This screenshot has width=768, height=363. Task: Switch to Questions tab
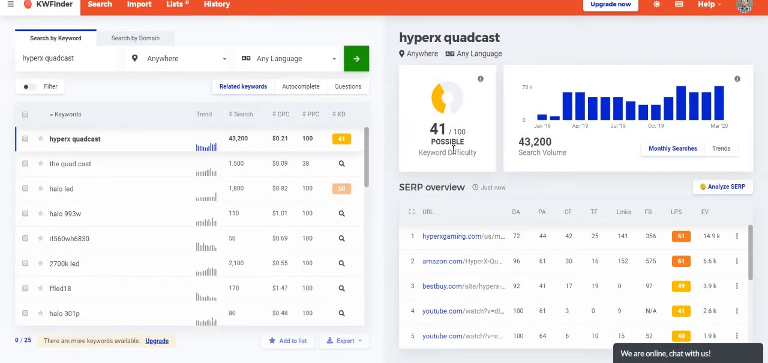[348, 86]
